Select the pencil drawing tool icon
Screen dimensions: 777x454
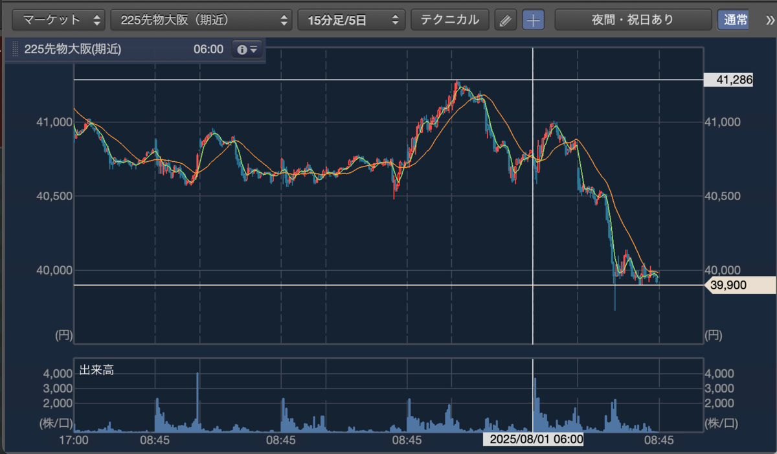click(x=506, y=20)
